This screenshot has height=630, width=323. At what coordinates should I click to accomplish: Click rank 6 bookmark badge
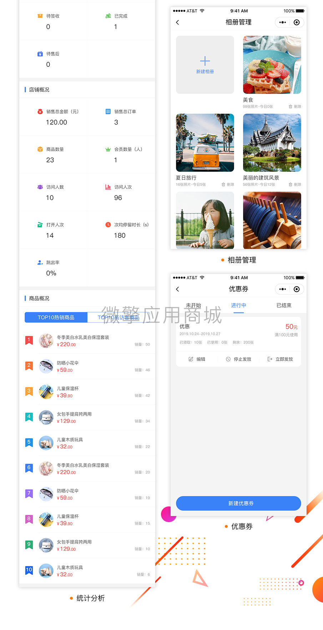[29, 468]
